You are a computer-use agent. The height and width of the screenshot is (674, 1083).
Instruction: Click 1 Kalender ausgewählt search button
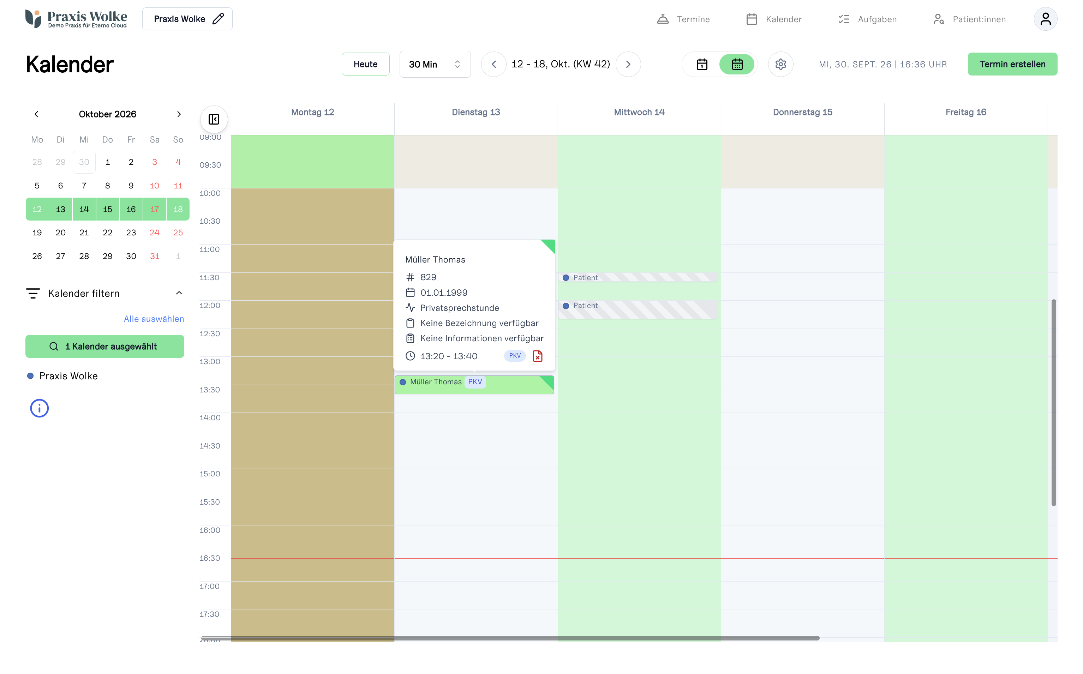click(105, 347)
